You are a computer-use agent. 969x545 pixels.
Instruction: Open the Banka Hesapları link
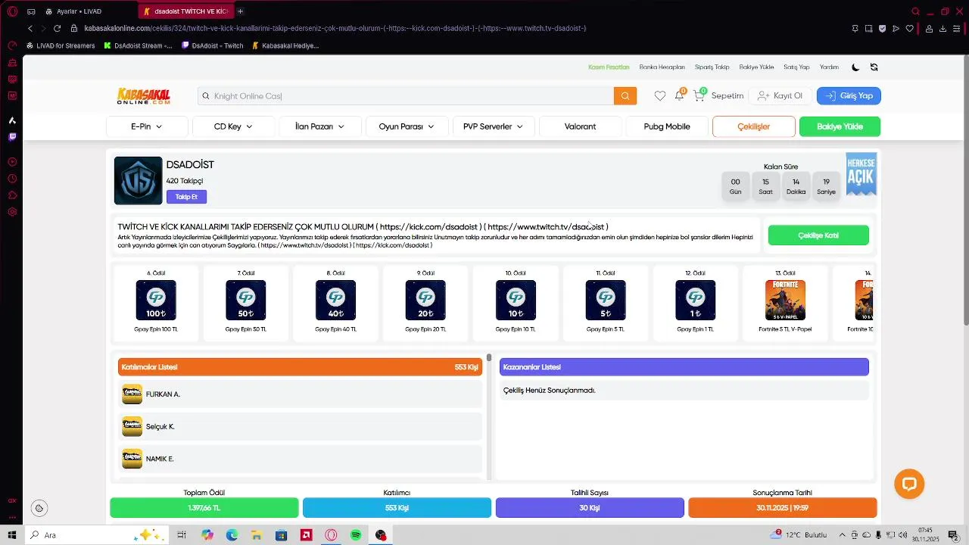coord(662,67)
